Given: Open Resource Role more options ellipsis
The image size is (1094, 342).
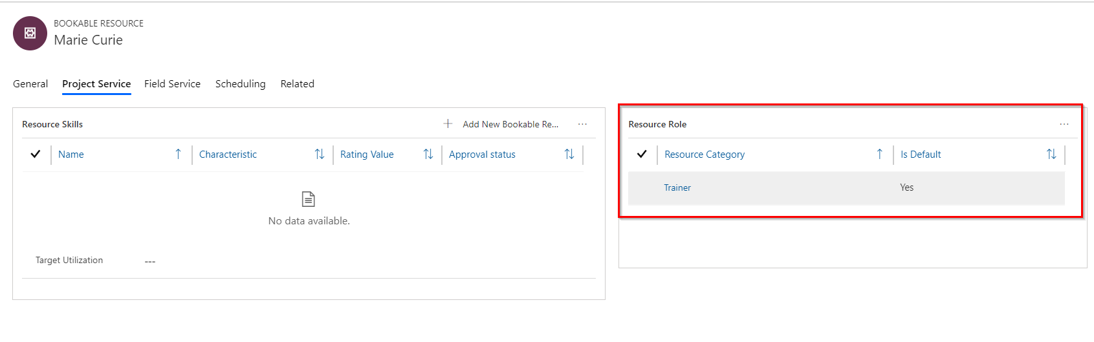Looking at the screenshot, I should [x=1064, y=124].
